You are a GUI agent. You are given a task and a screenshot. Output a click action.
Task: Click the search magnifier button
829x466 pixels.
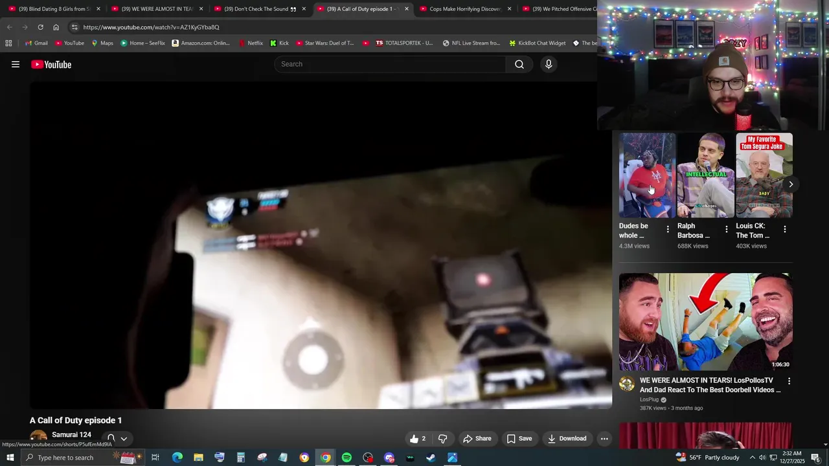point(519,64)
